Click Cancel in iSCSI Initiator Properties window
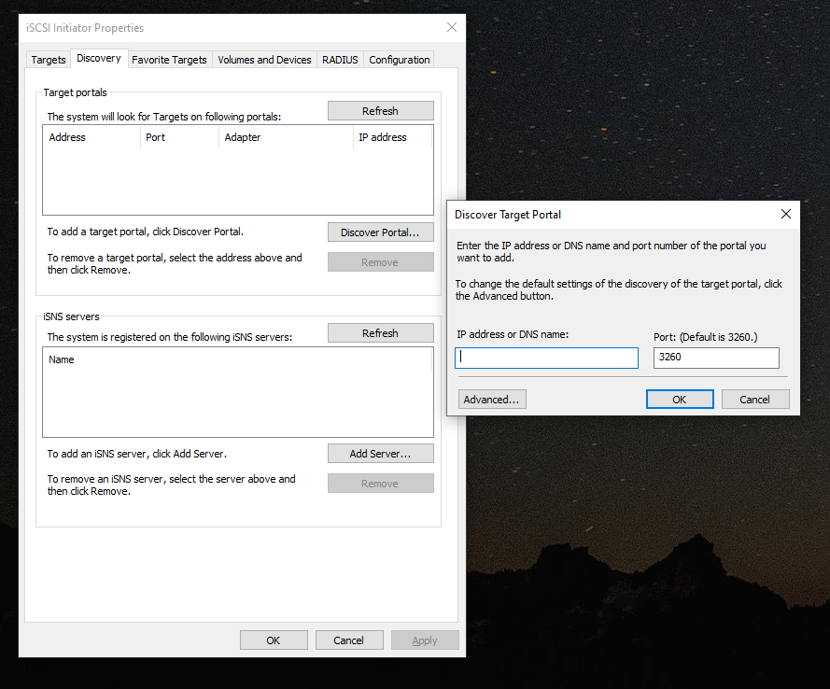This screenshot has width=830, height=689. coord(349,640)
